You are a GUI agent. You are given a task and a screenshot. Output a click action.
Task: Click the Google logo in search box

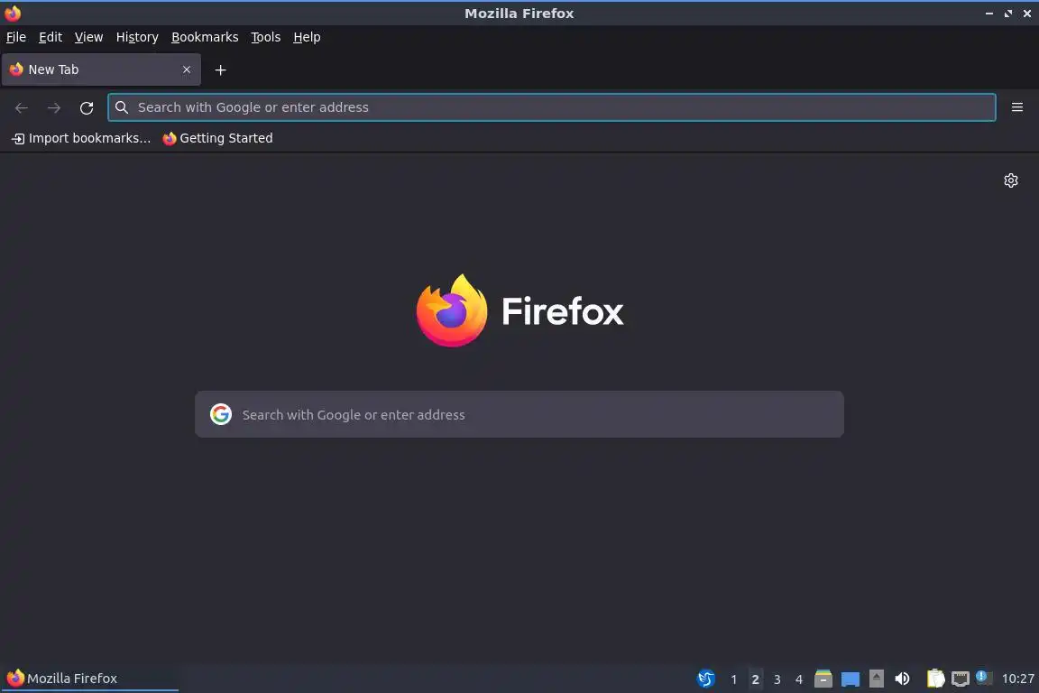[221, 414]
